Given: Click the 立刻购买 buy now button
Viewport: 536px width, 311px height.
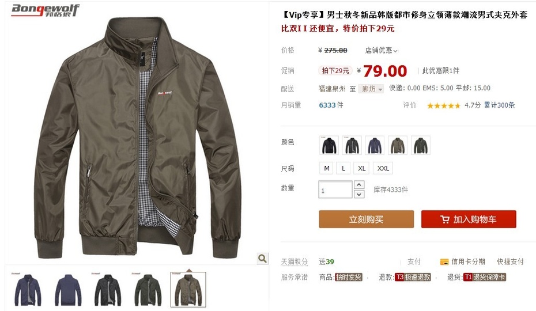Looking at the screenshot, I should 366,219.
